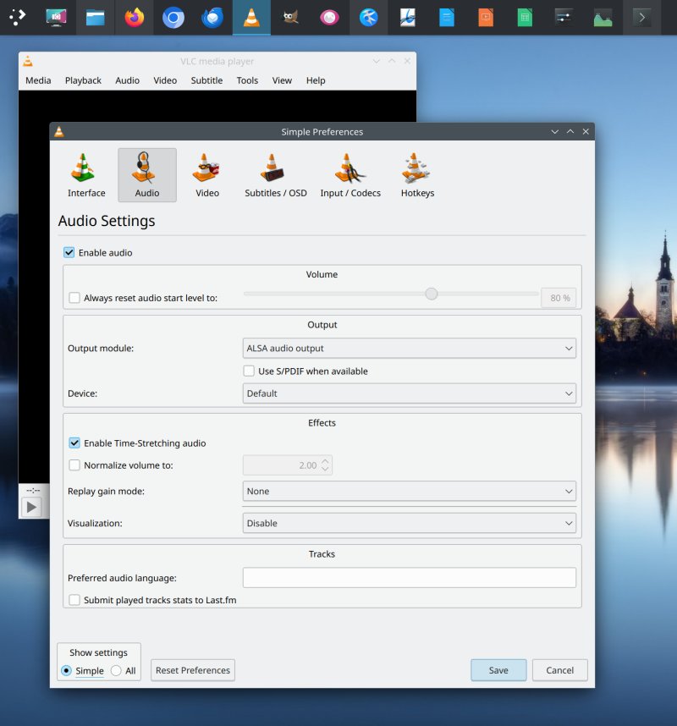Open Subtitles / OSD preferences
Viewport: 677px width, 726px height.
tap(275, 175)
